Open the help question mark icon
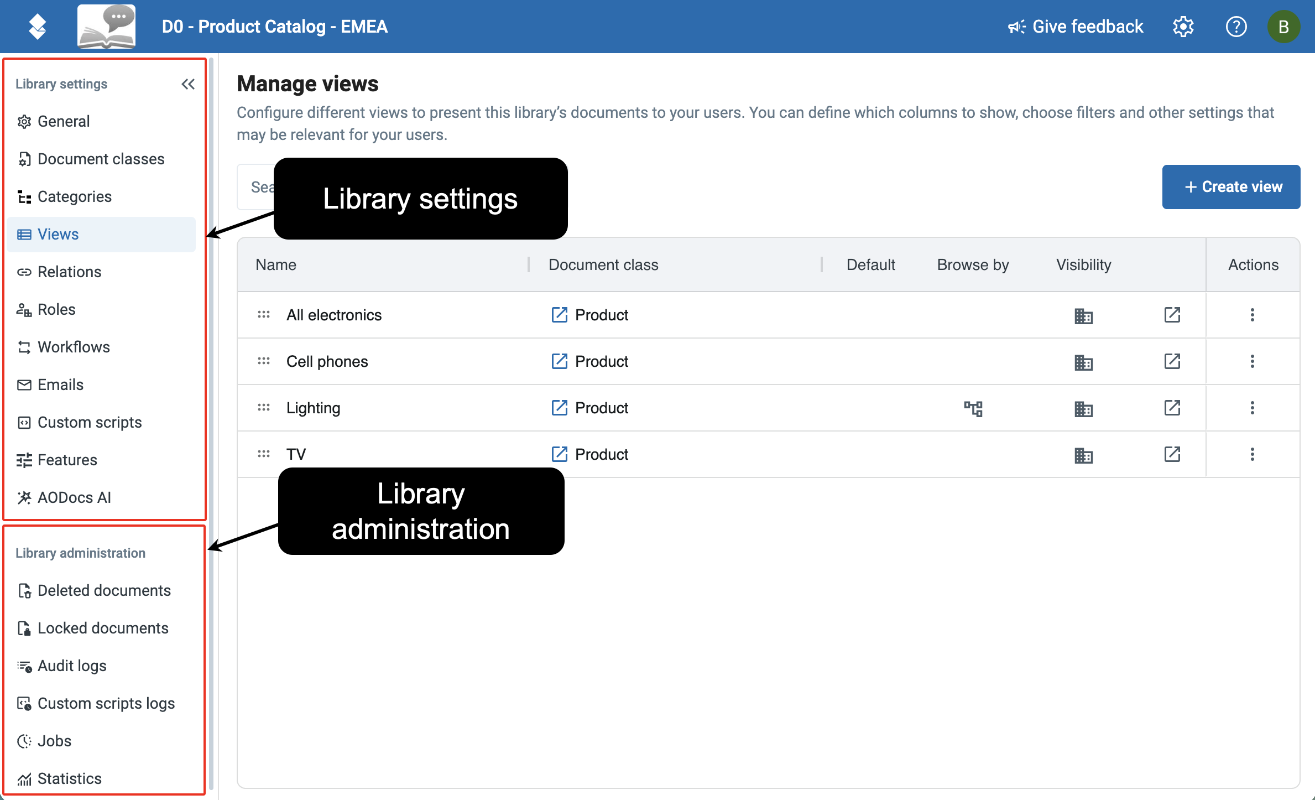 pyautogui.click(x=1236, y=27)
